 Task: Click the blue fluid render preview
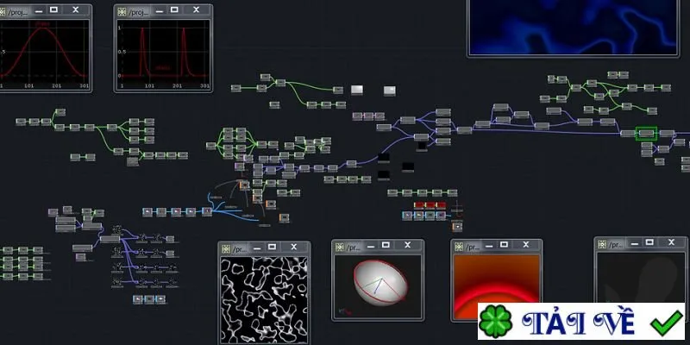pyautogui.click(x=573, y=27)
